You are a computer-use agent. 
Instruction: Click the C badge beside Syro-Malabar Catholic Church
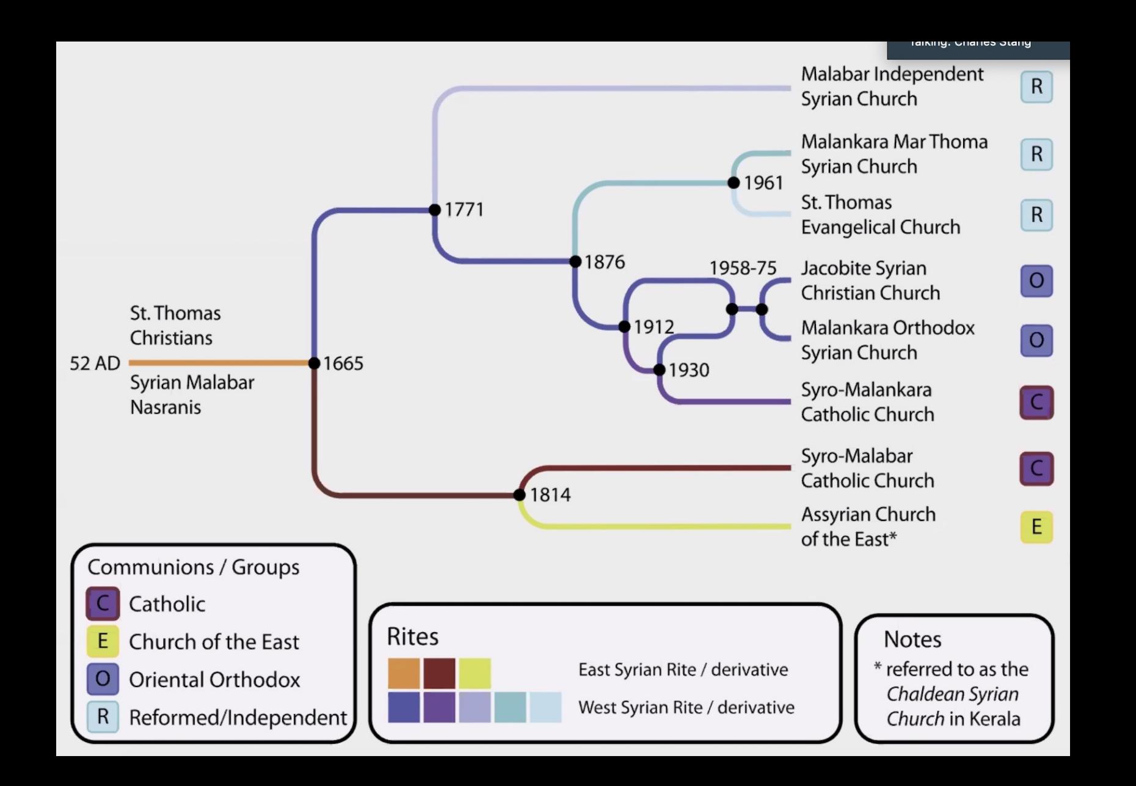click(x=1036, y=468)
